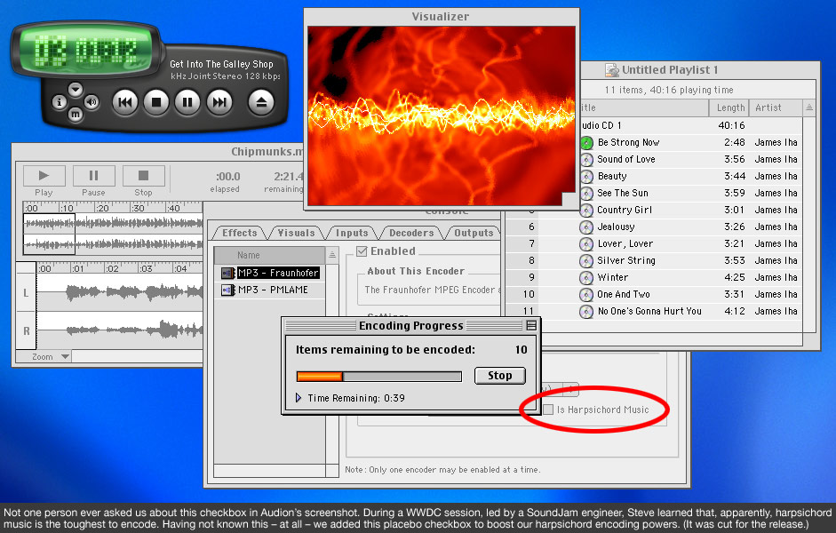Screen dimensions: 836x533
Task: Expand the Time Remaining disclosure triangle
Action: click(x=299, y=398)
